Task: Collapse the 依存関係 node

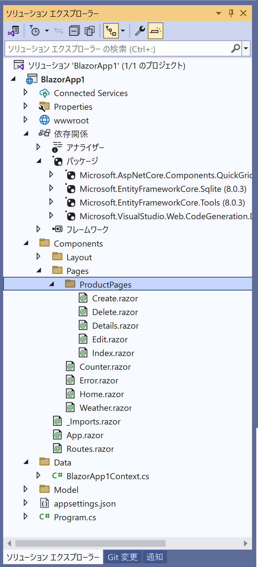Action: [x=26, y=133]
